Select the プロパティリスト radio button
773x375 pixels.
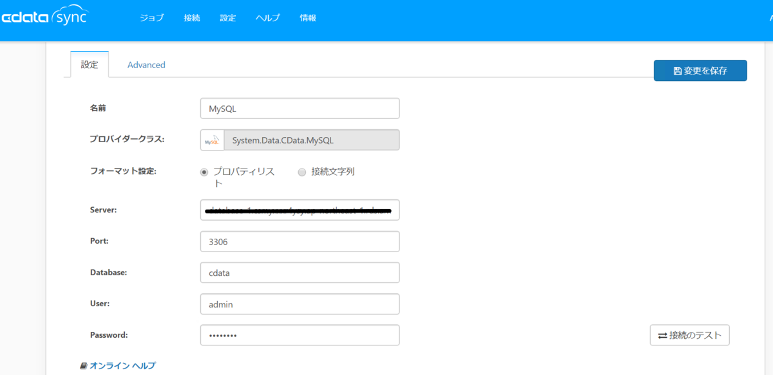click(204, 172)
